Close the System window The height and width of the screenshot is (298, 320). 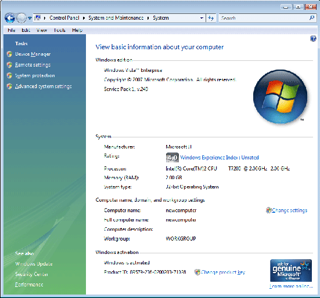[x=310, y=7]
